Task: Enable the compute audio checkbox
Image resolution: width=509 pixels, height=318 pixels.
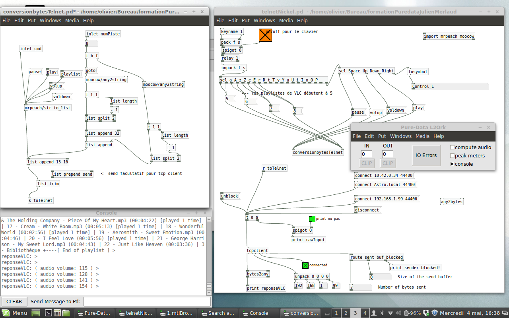Action: [452, 147]
